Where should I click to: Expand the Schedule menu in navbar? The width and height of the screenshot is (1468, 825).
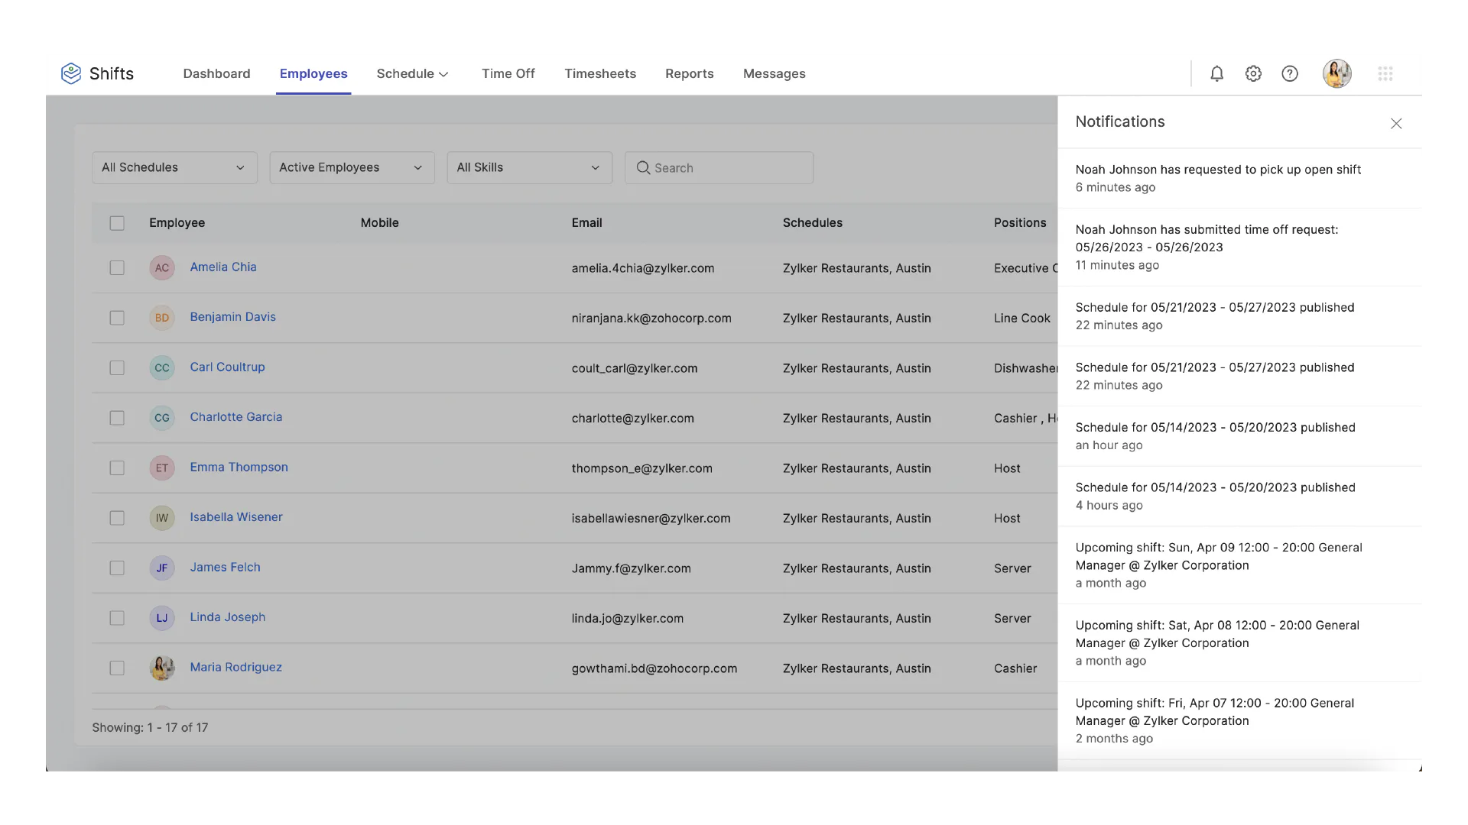click(412, 73)
